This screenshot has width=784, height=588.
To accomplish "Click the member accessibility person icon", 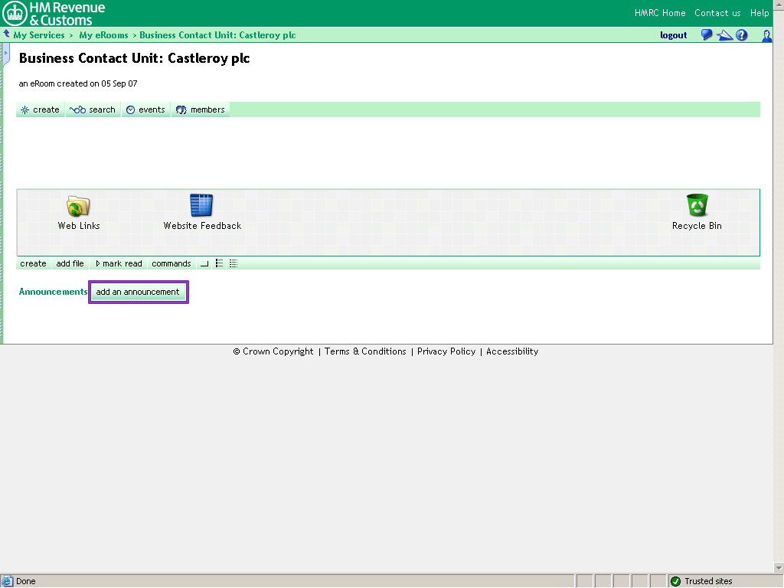I will [766, 36].
